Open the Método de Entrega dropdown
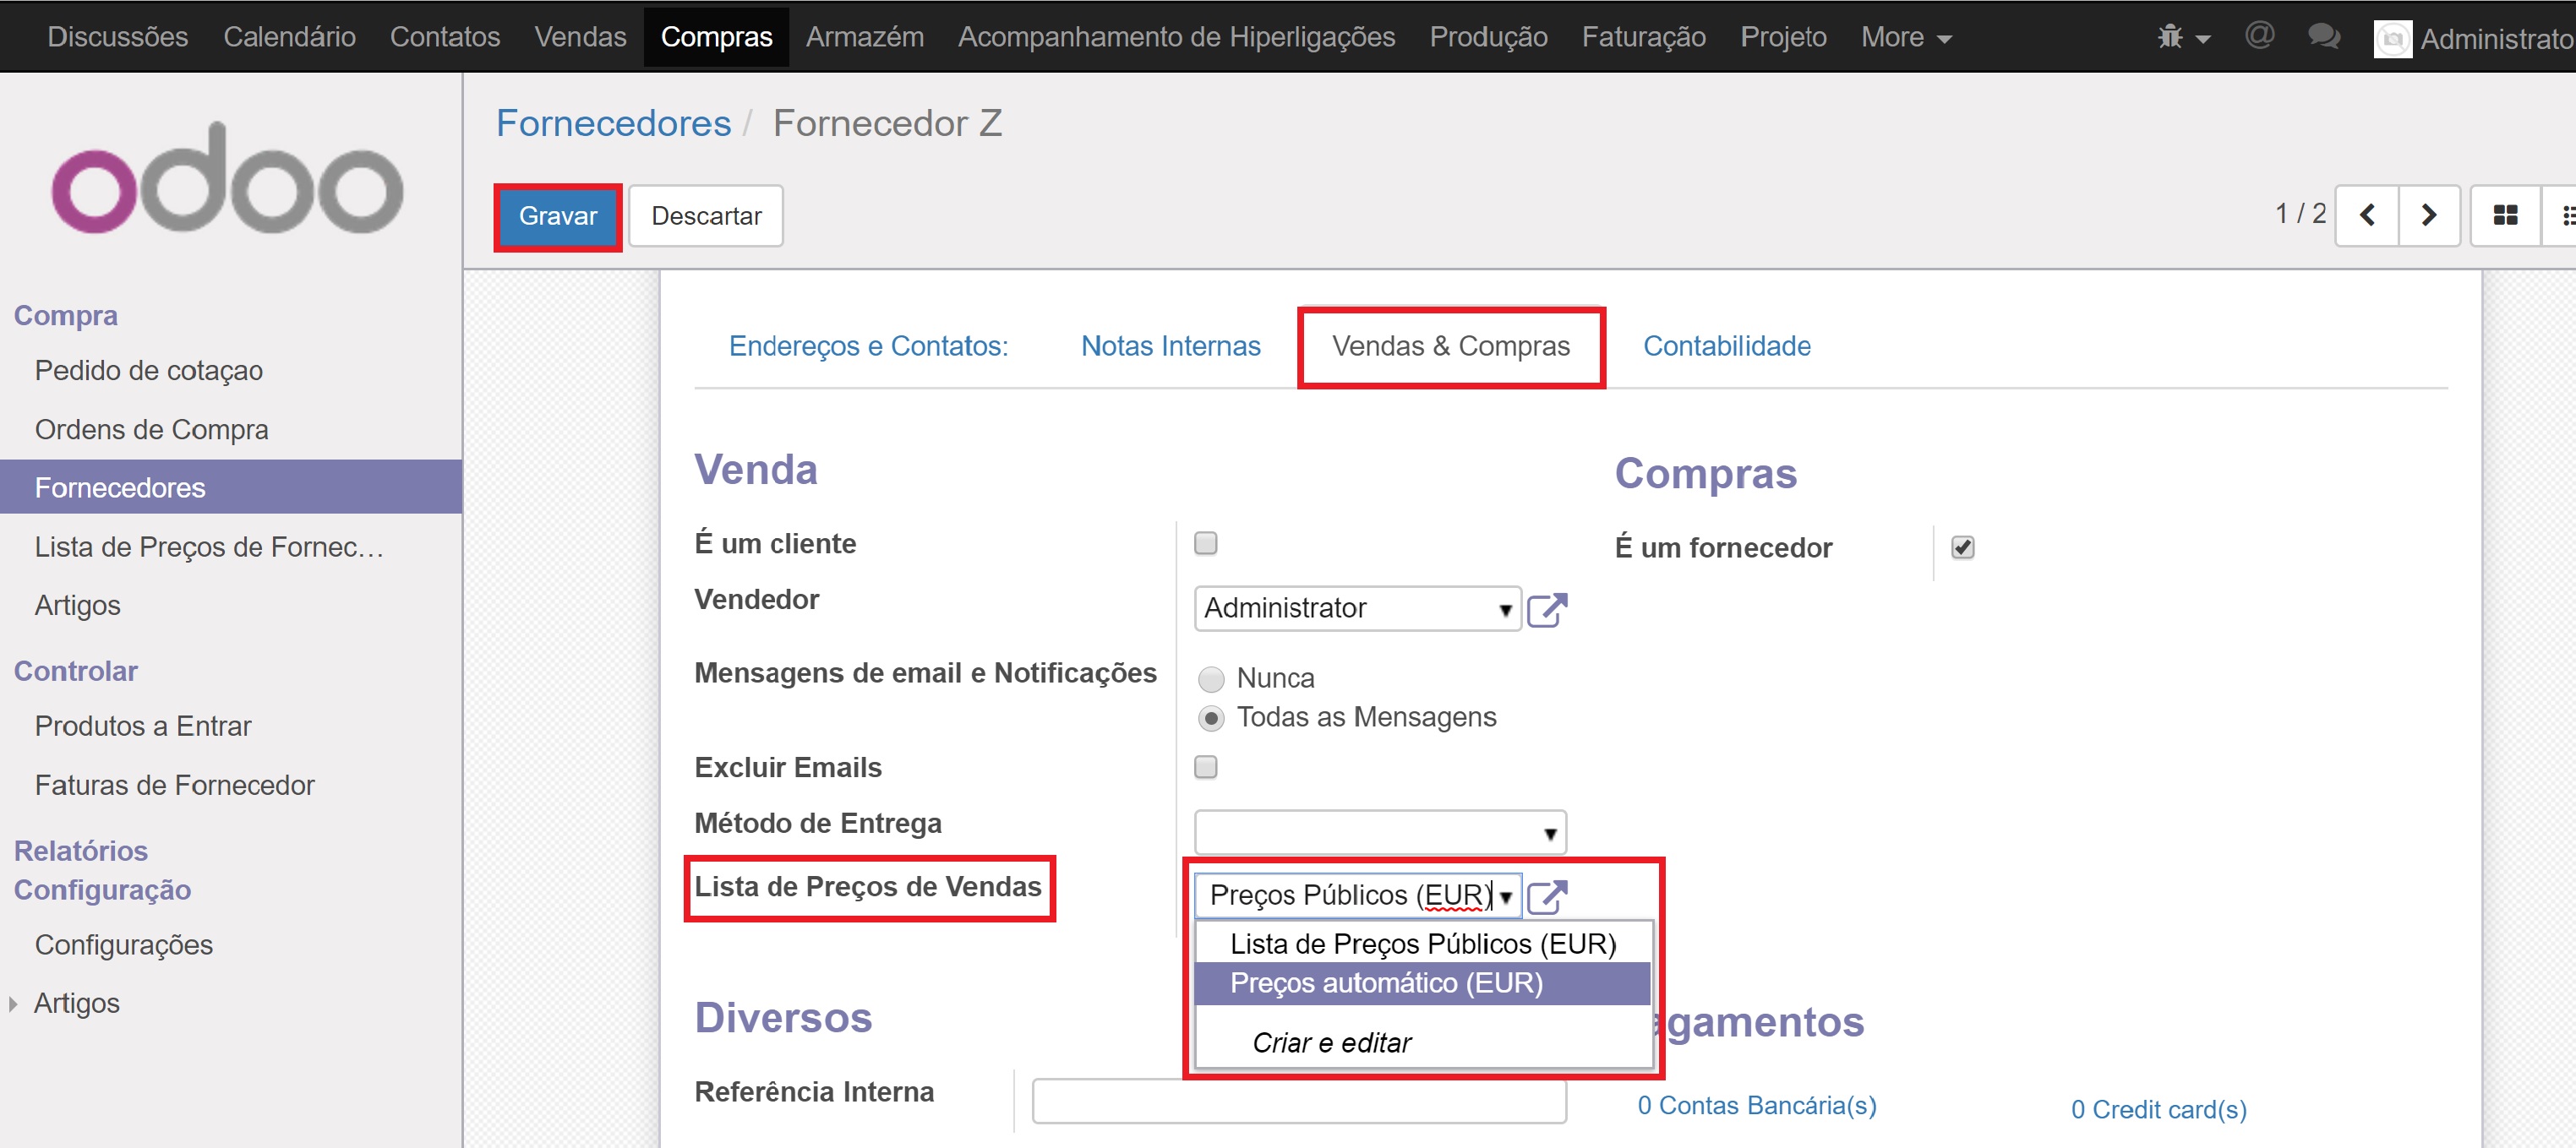 click(1549, 832)
